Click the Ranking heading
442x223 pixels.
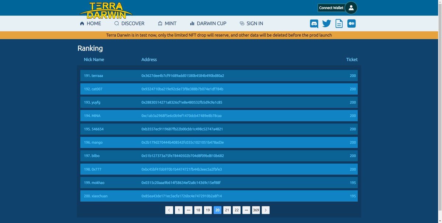click(x=90, y=48)
